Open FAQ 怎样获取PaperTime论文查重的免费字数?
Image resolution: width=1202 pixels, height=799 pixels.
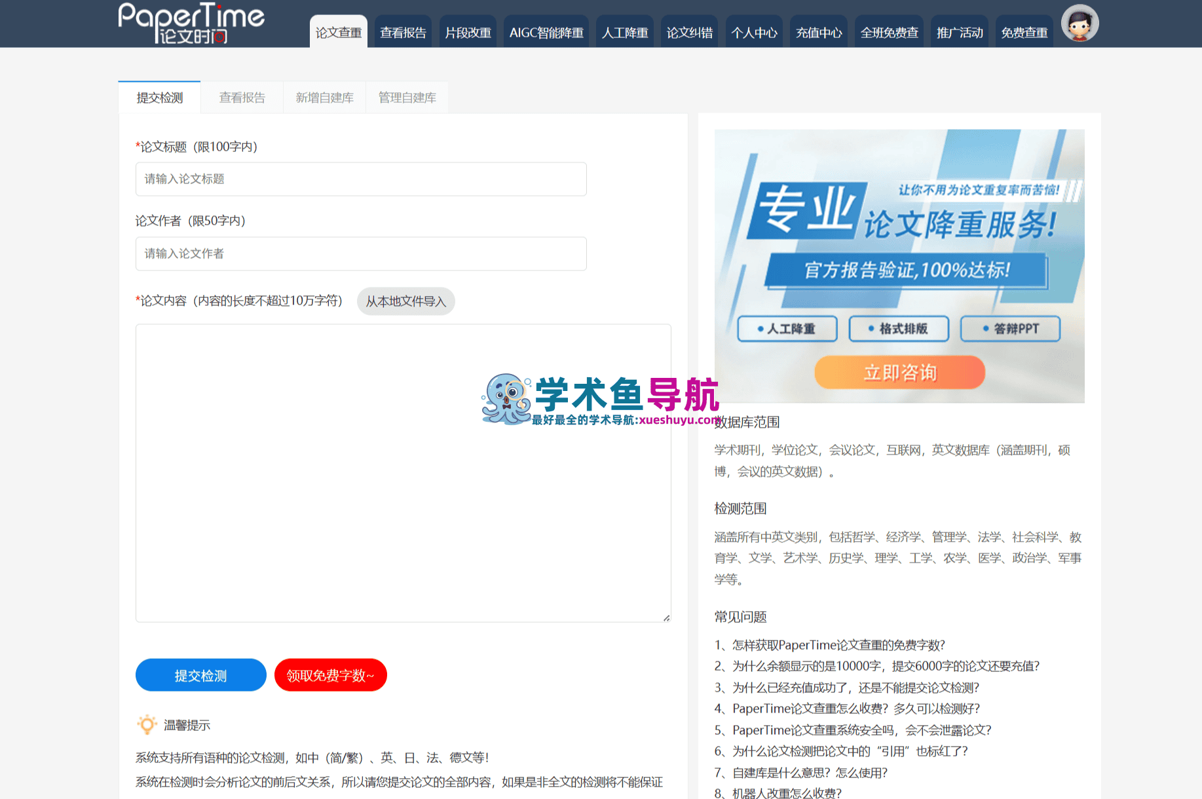[x=830, y=645]
